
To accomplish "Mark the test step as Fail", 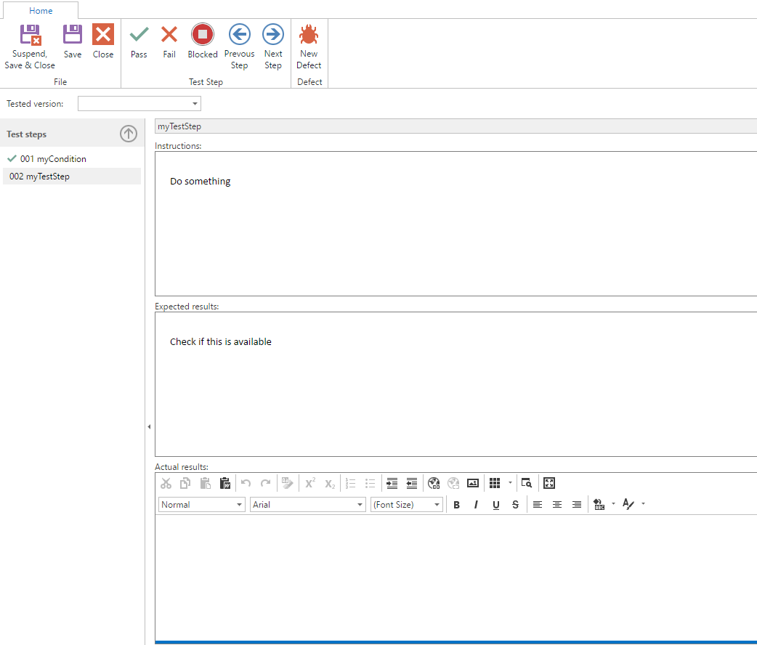I will [169, 35].
